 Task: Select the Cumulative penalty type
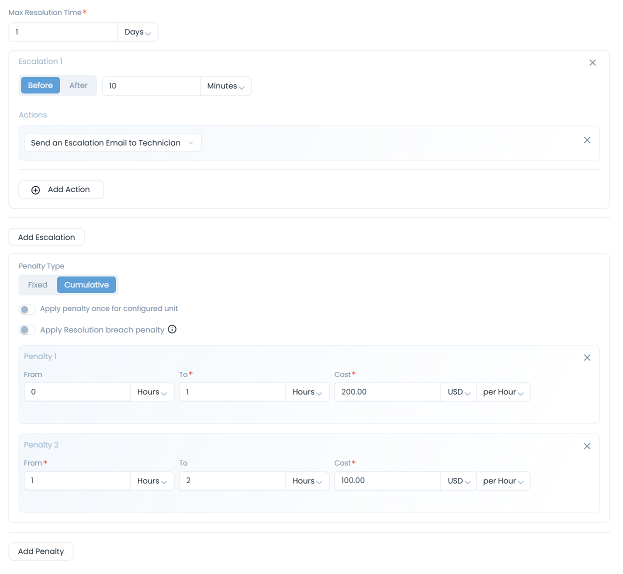[x=86, y=285]
